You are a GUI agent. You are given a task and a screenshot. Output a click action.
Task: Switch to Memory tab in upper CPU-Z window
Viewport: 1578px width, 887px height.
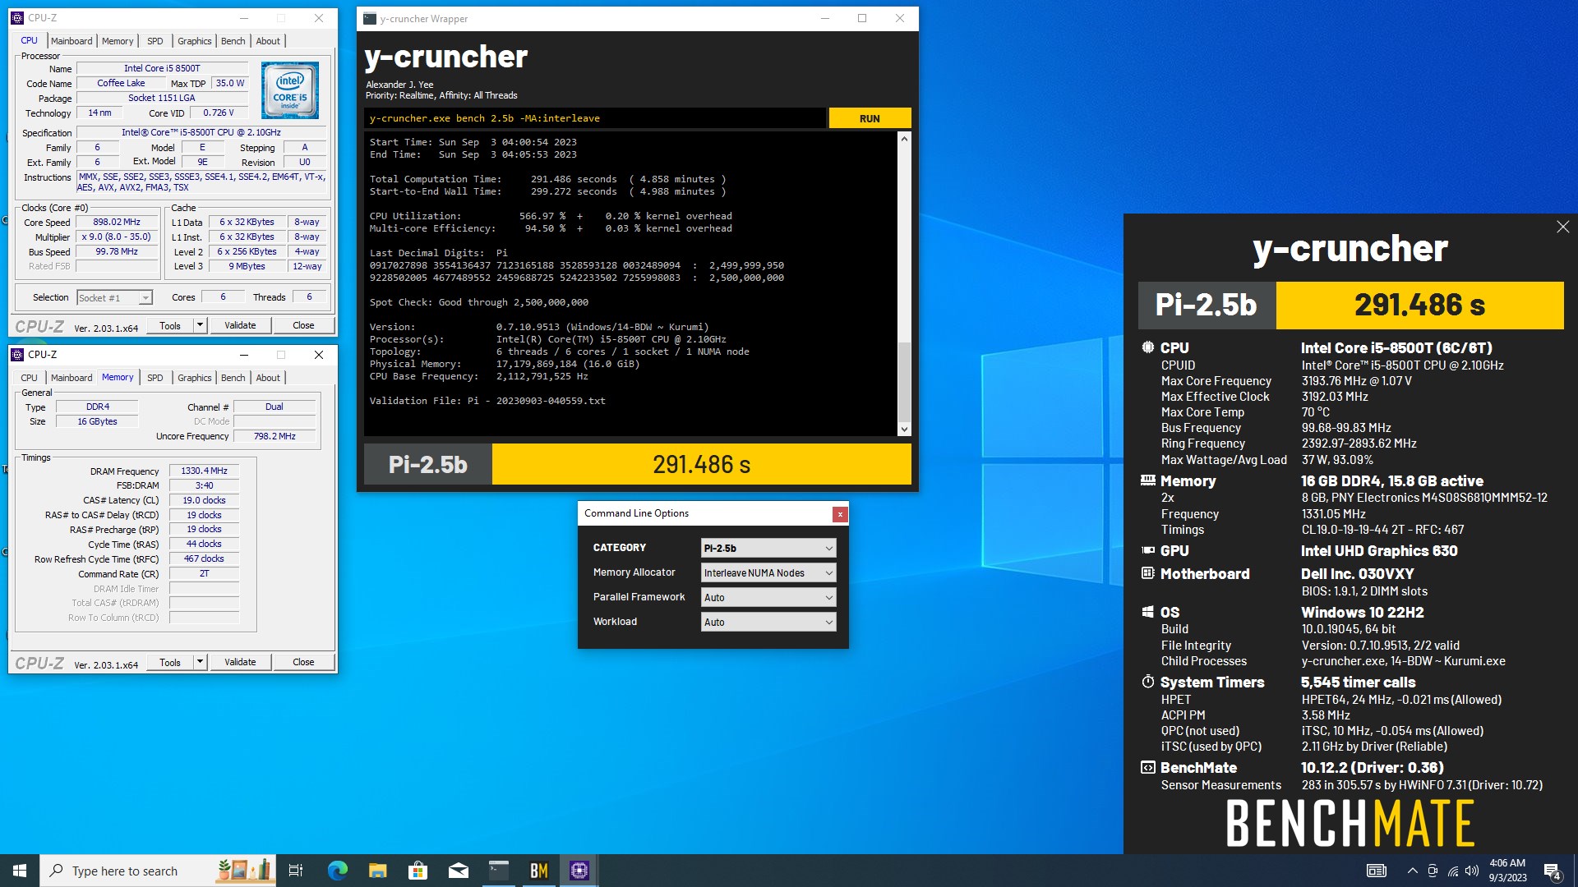point(118,41)
